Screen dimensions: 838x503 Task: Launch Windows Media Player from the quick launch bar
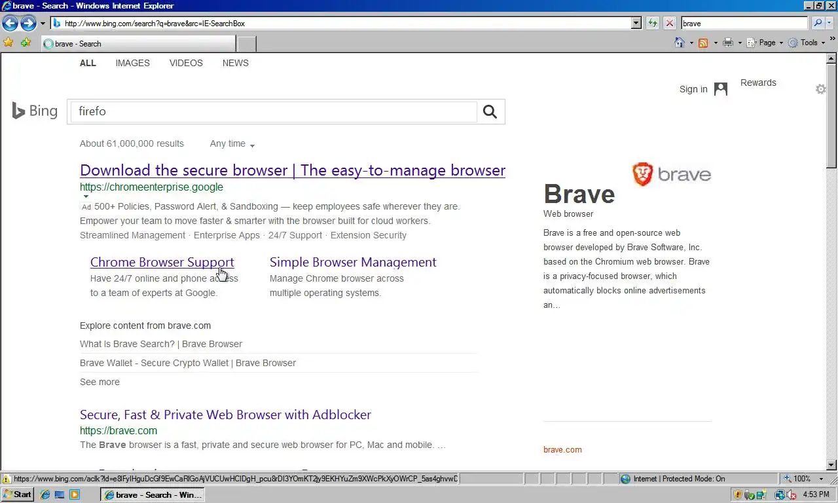coord(75,494)
